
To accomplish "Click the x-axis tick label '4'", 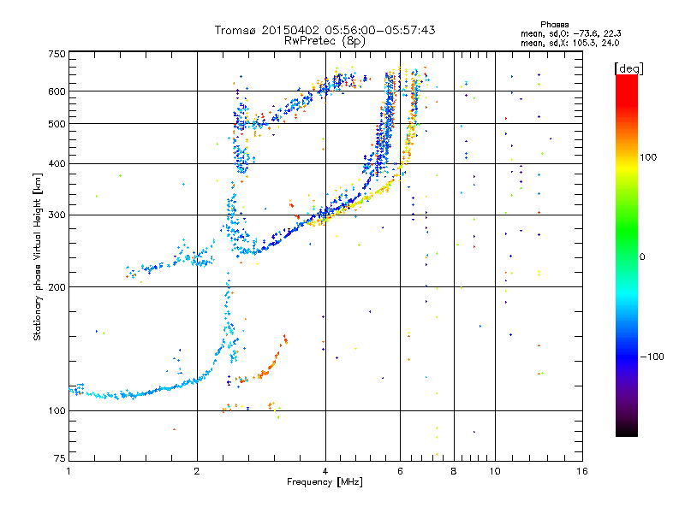I will [x=325, y=471].
